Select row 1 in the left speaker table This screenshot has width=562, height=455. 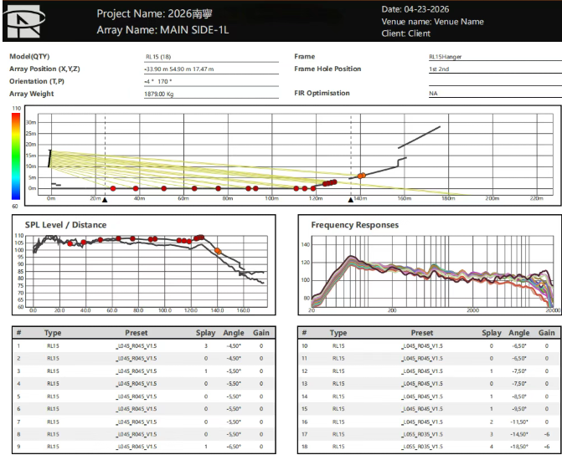point(144,346)
